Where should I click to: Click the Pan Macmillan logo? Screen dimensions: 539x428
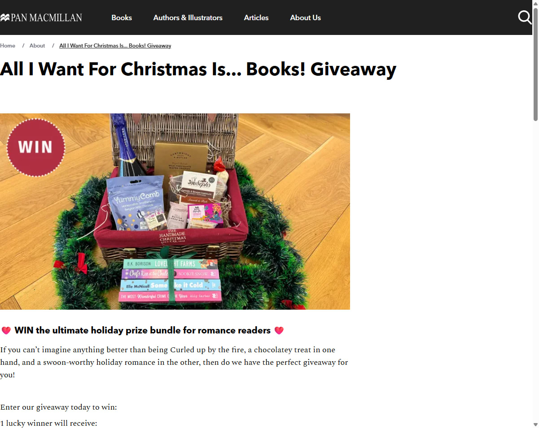pyautogui.click(x=41, y=18)
